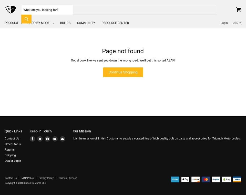Open the Resource Center
The image size is (246, 195).
click(x=115, y=23)
